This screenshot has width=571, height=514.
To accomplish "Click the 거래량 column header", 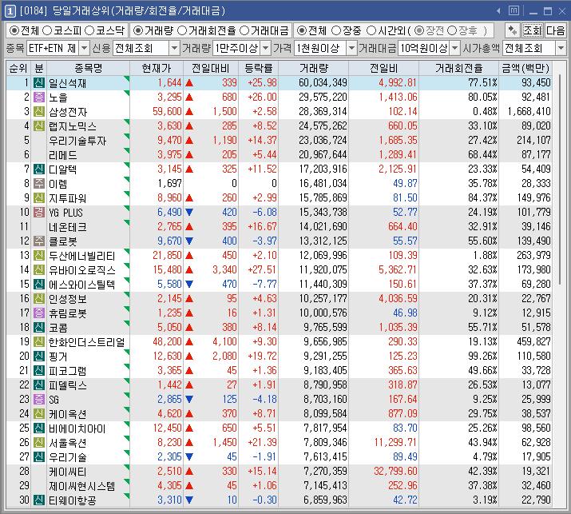I will tap(314, 68).
